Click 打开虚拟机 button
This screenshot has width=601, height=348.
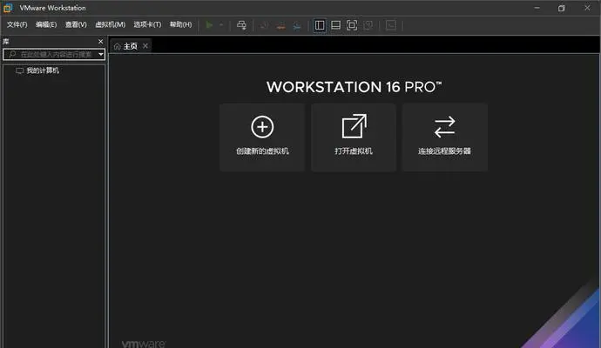point(354,137)
